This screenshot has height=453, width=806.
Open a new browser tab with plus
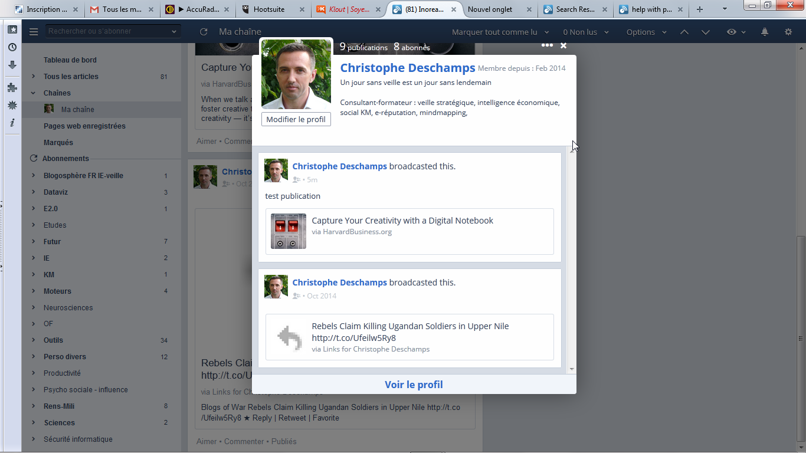coord(700,9)
